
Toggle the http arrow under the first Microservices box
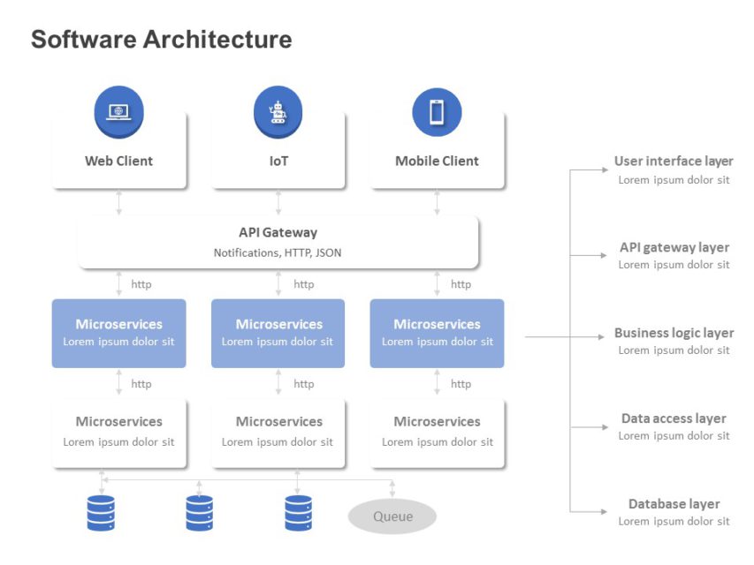[119, 383]
